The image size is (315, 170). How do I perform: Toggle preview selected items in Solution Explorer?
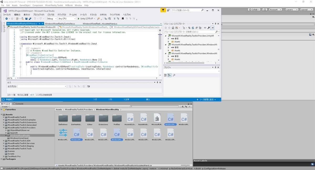pyautogui.click(x=212, y=28)
